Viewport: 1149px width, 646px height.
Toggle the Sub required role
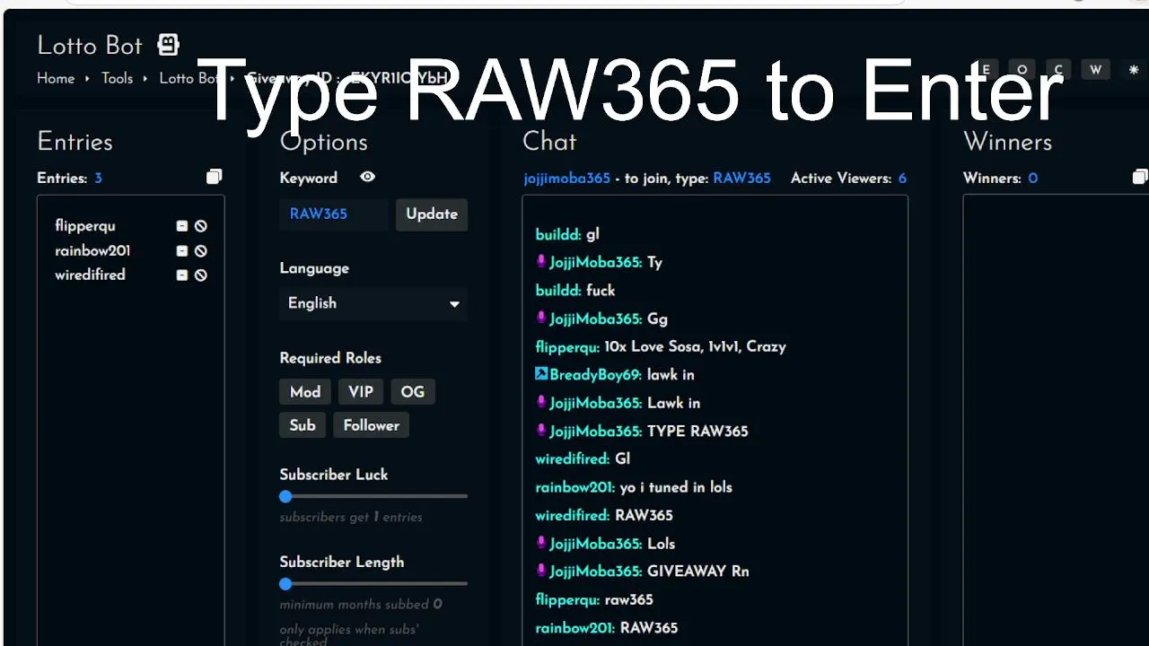click(303, 425)
